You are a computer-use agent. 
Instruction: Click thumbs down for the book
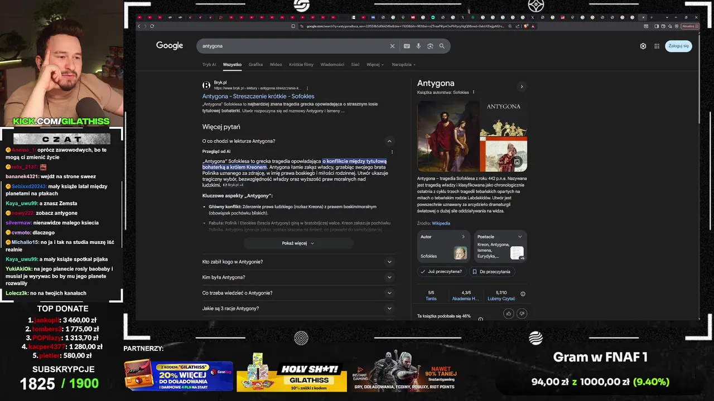tap(522, 314)
